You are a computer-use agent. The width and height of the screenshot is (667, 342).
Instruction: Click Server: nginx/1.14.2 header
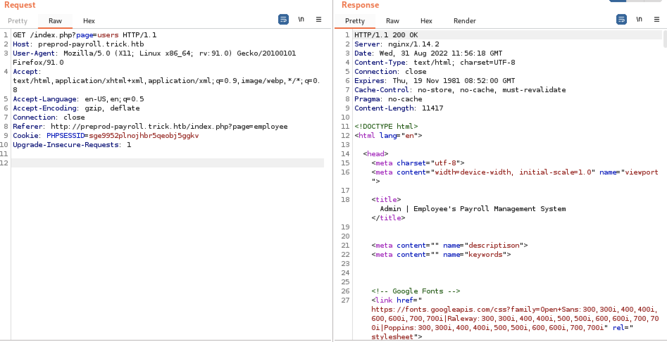tap(397, 44)
